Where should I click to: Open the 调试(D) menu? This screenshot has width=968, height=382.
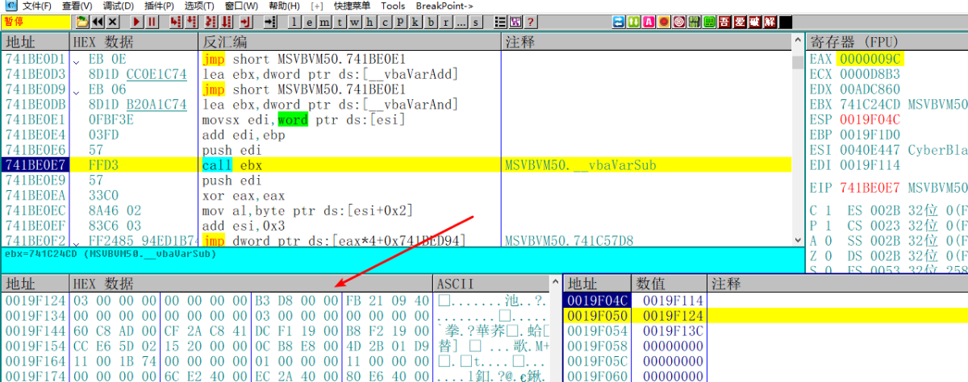click(118, 6)
